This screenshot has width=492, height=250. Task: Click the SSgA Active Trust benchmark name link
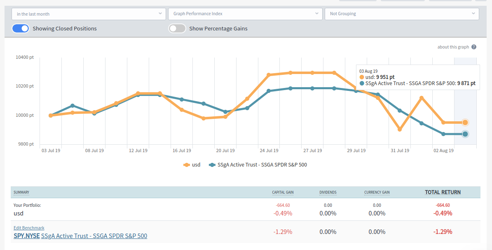[x=94, y=236]
